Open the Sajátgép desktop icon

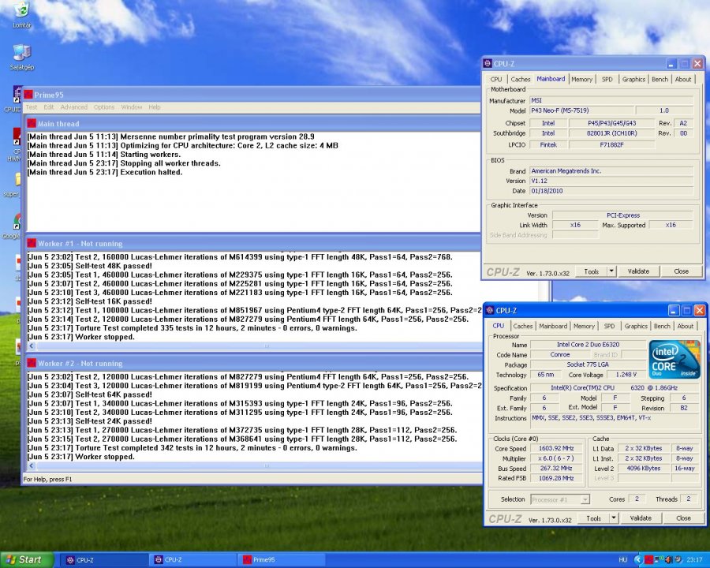coord(21,53)
